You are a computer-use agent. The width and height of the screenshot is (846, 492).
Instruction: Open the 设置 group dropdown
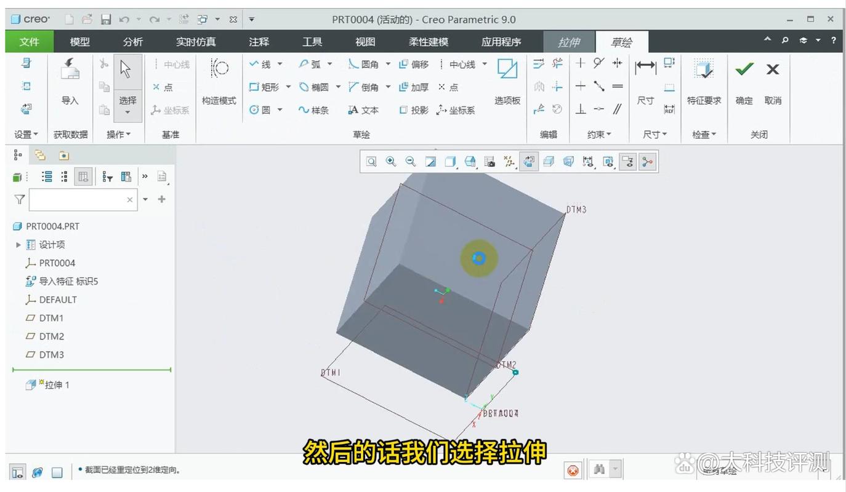(x=26, y=135)
